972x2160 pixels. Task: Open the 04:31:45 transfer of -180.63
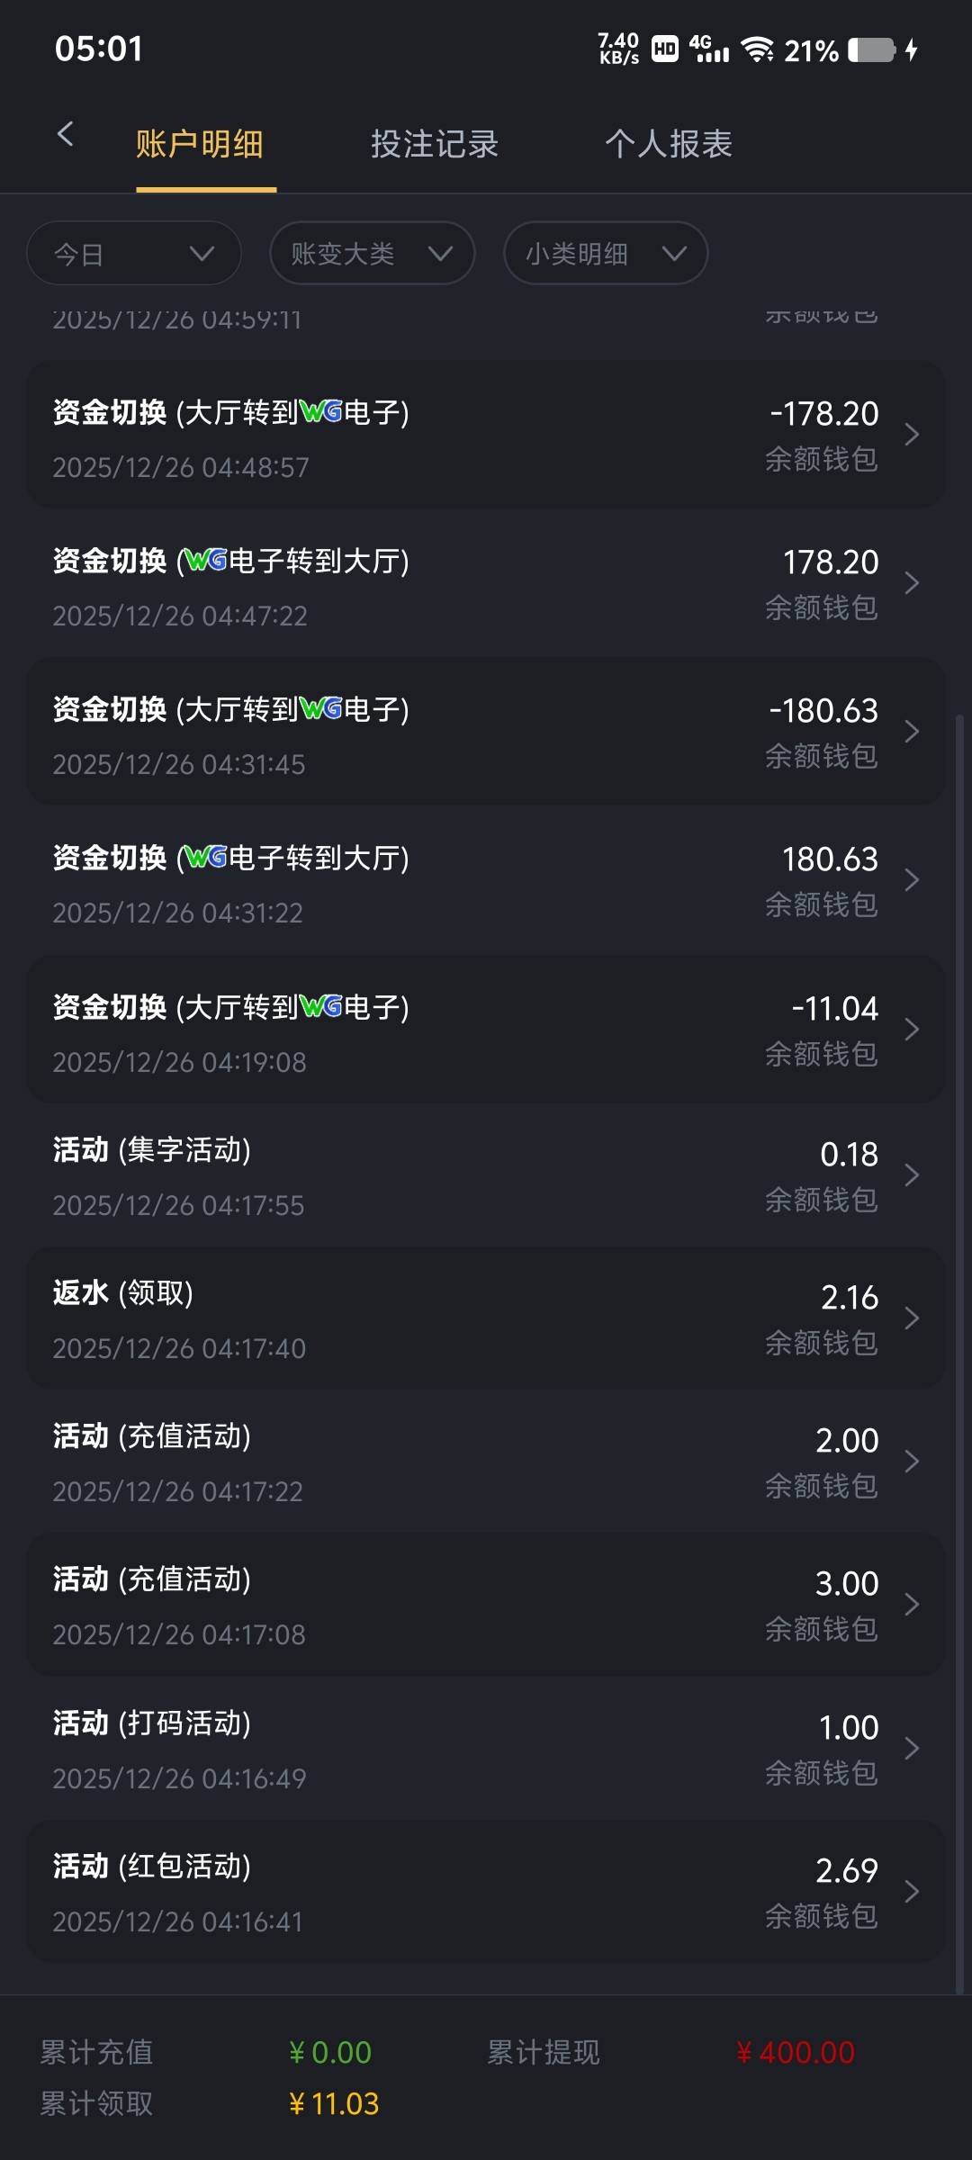(486, 732)
